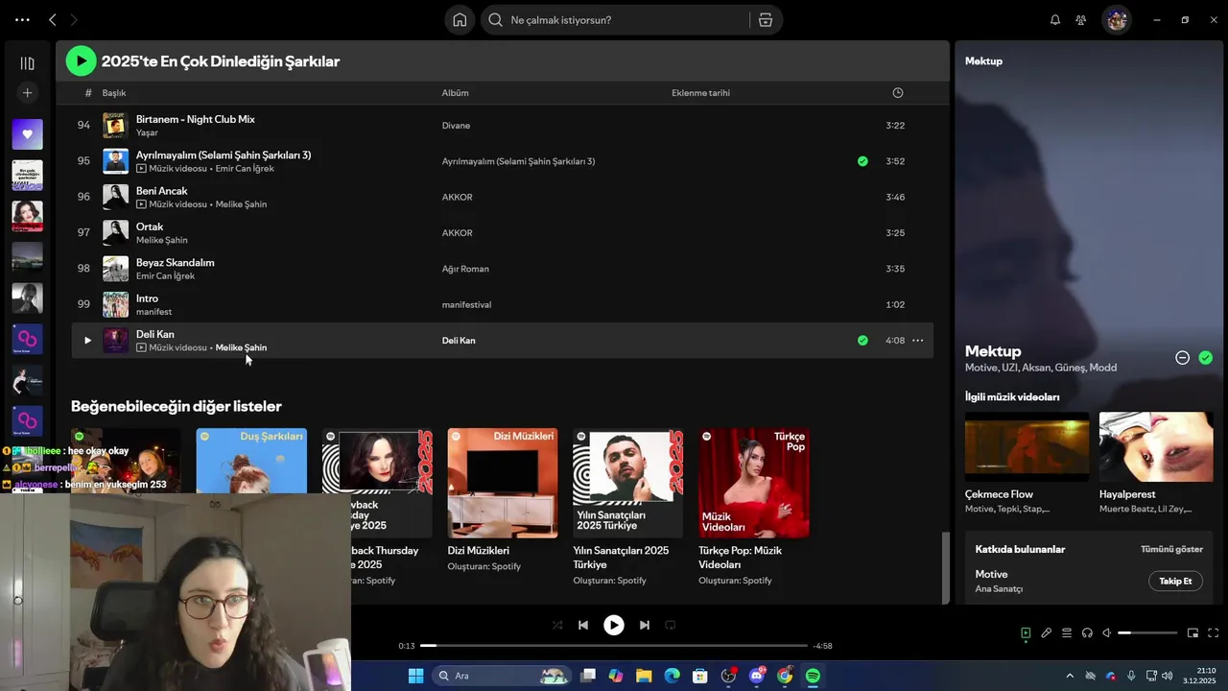Select Intro track by manifest
Screen dimensions: 1228x691
point(147,298)
